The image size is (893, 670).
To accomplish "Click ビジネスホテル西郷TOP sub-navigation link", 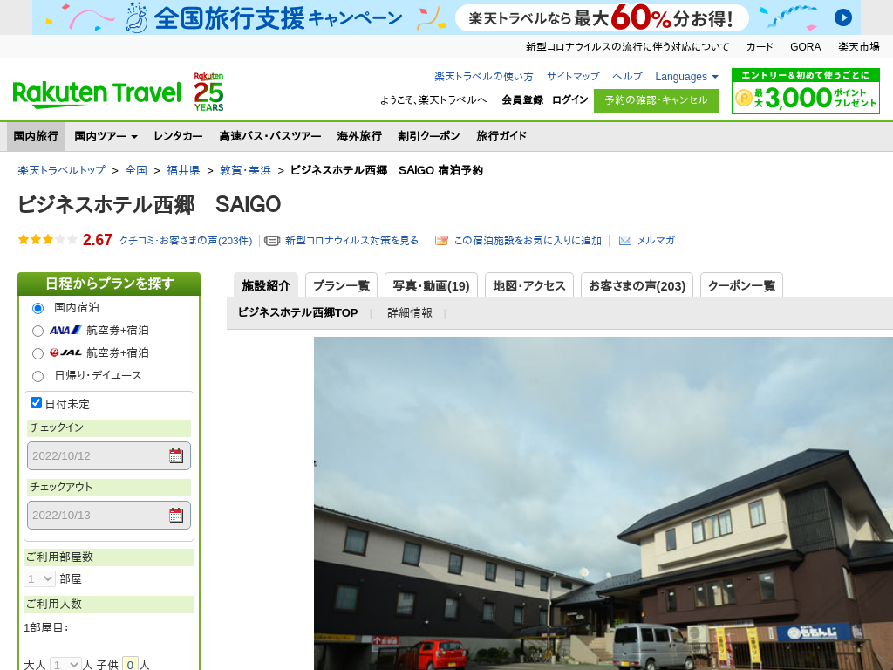I will coord(298,313).
